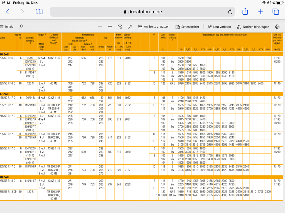This screenshot has width=285, height=213.
Task: Click speed rating N 140
Action: 277,83
